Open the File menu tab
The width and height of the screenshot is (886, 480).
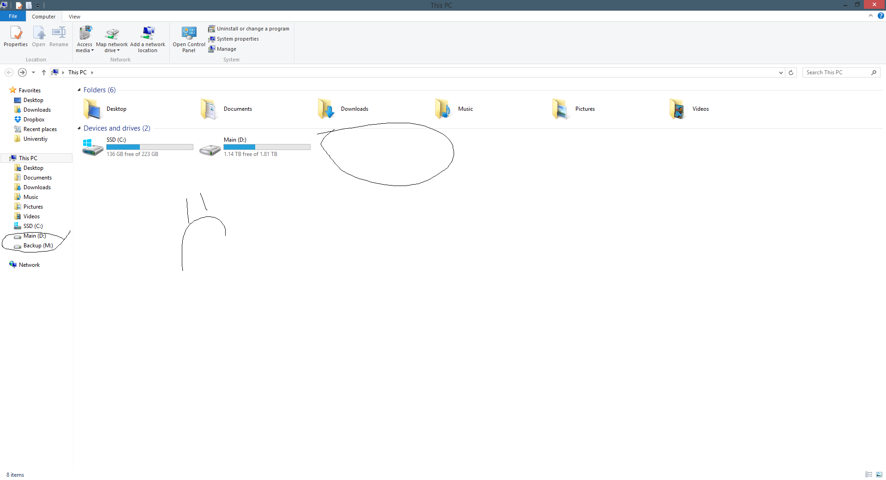click(13, 16)
